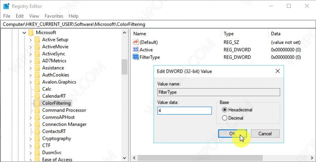
Task: Expand the Active Setup key
Action: click(x=31, y=40)
